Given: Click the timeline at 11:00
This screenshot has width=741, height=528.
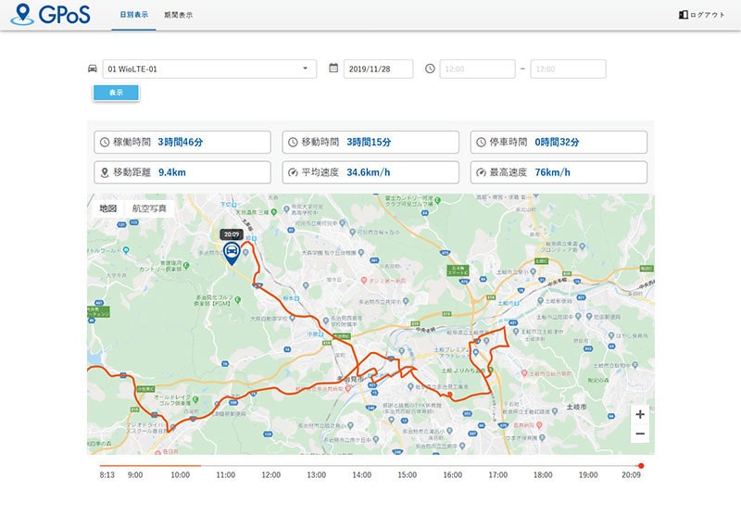Looking at the screenshot, I should (225, 475).
